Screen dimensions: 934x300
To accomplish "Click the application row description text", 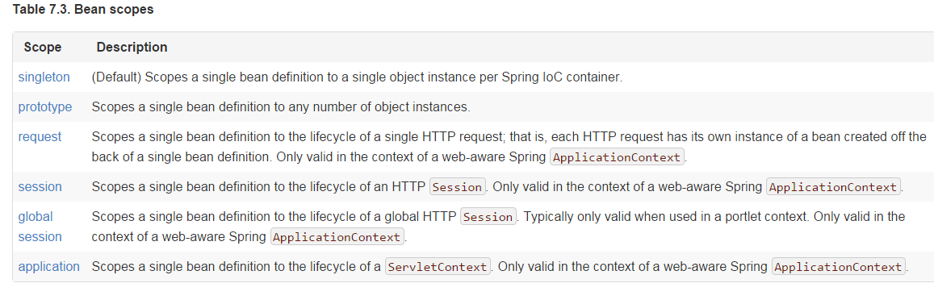I will 501,267.
